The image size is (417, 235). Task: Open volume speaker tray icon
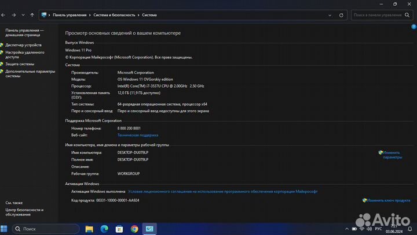click(369, 229)
